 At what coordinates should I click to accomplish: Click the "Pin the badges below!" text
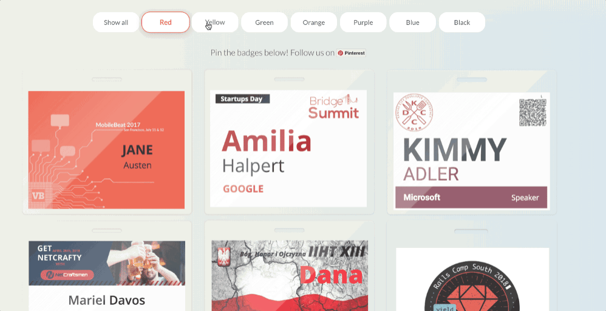(x=250, y=53)
